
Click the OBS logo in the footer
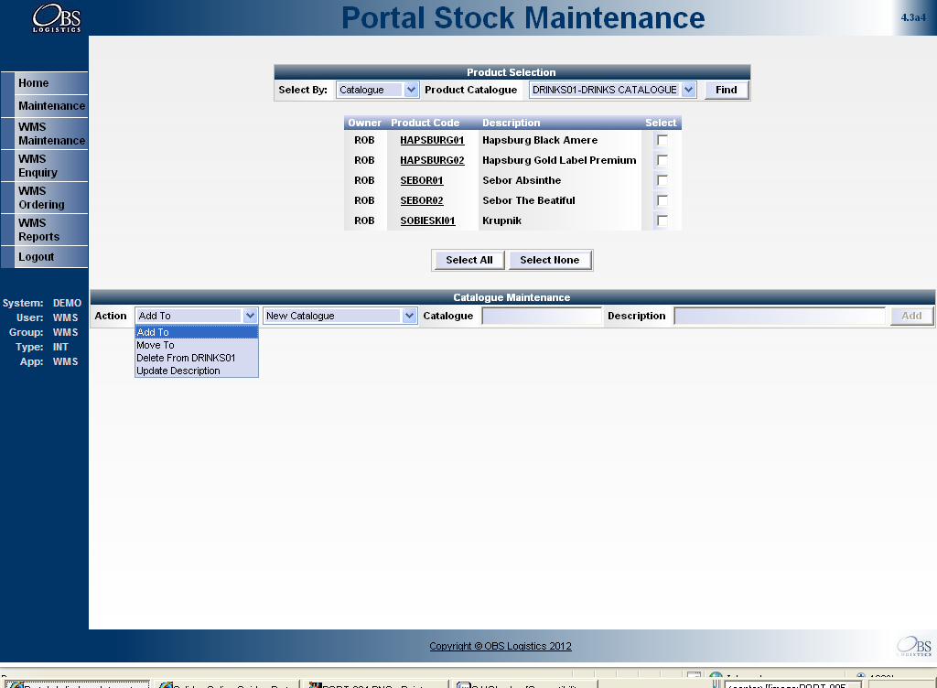click(914, 646)
